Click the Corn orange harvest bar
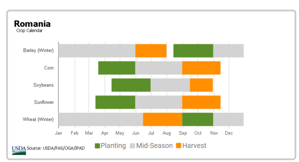The image size is (299, 162). pyautogui.click(x=201, y=68)
